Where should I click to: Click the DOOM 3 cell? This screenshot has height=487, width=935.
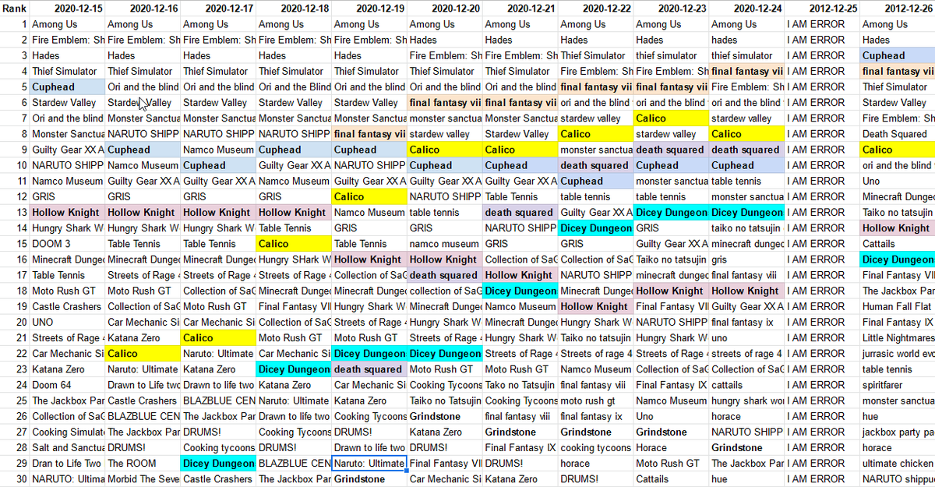68,244
